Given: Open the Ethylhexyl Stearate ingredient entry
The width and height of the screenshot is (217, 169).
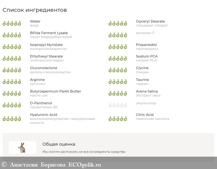Looking at the screenshot, I should coord(46,57).
